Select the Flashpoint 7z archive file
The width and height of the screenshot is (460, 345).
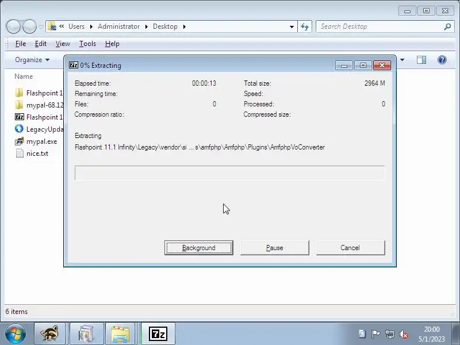pyautogui.click(x=39, y=117)
